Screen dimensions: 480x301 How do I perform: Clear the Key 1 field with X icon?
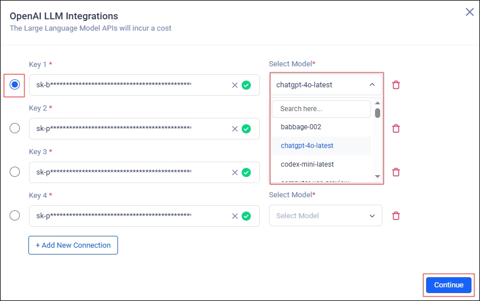tap(235, 85)
